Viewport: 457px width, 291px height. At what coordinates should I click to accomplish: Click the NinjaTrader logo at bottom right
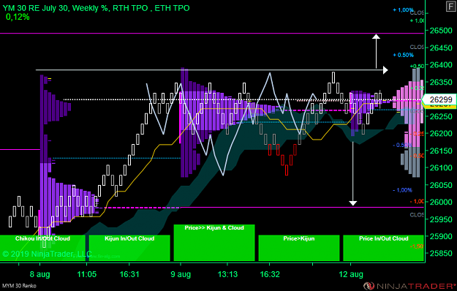[x=409, y=286]
